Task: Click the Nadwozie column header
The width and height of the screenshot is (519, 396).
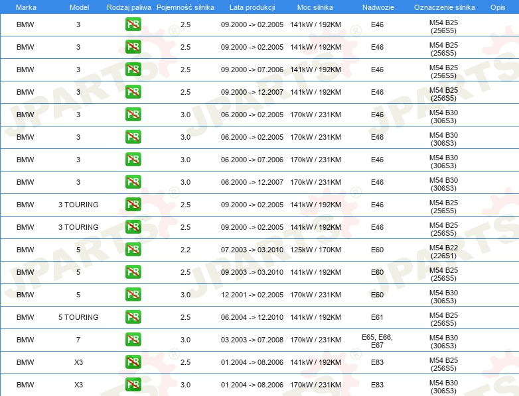Action: coord(378,7)
